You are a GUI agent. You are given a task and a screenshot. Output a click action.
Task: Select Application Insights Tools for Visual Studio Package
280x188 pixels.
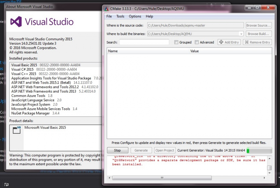pos(56,78)
